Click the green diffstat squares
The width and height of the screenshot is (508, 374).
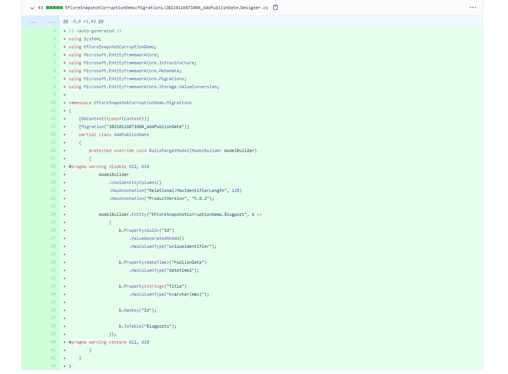pyautogui.click(x=54, y=8)
